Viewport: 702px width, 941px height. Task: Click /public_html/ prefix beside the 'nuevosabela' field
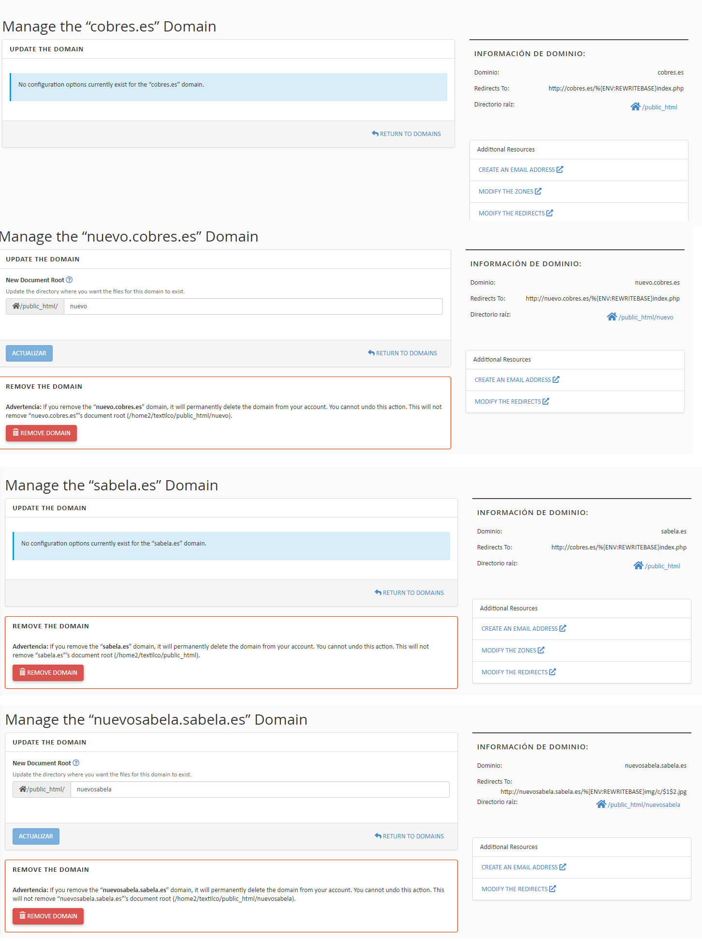click(x=42, y=789)
